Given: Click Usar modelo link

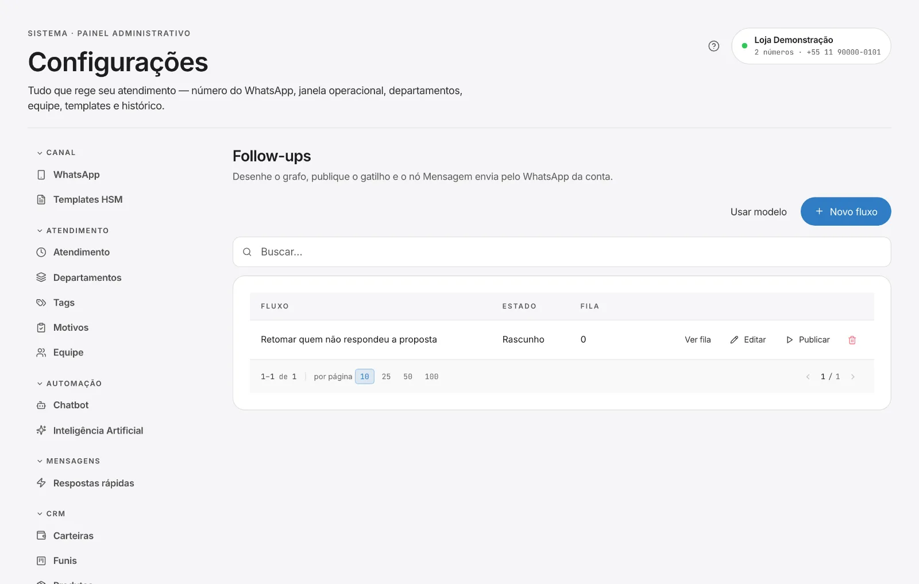Looking at the screenshot, I should (758, 212).
